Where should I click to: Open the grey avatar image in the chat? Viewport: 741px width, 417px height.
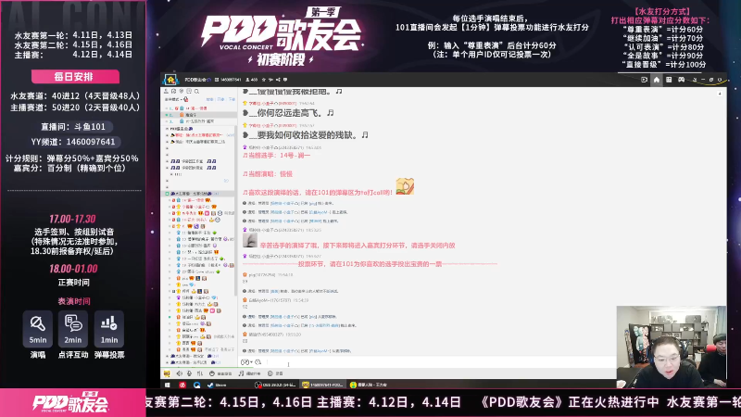[249, 240]
